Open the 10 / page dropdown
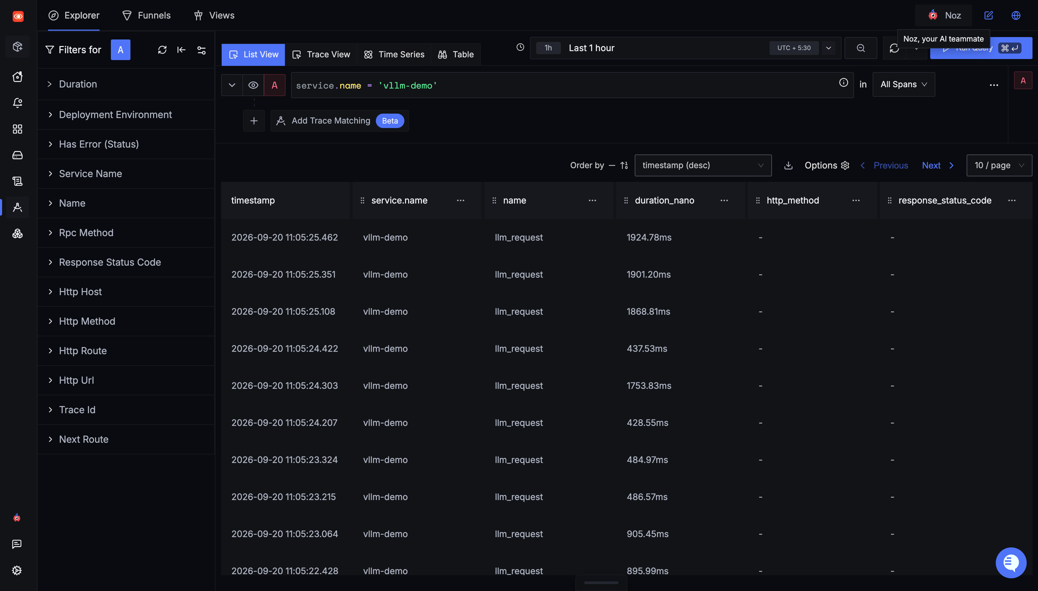Viewport: 1038px width, 591px height. [999, 165]
